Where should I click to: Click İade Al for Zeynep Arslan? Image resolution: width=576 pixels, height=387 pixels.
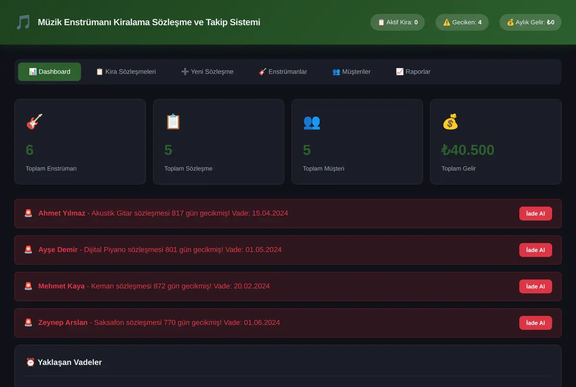coord(536,323)
